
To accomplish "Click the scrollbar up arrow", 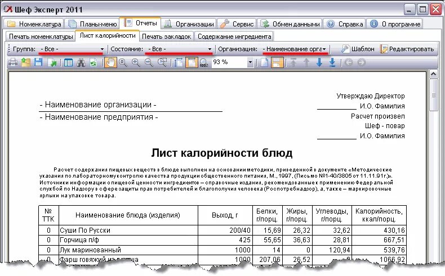I will (433, 74).
